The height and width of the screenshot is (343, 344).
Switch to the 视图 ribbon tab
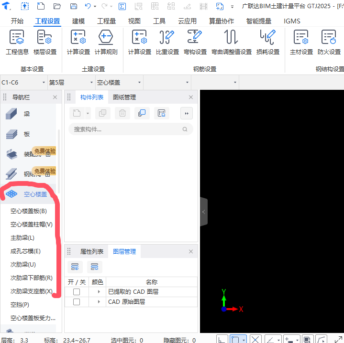[x=134, y=21]
